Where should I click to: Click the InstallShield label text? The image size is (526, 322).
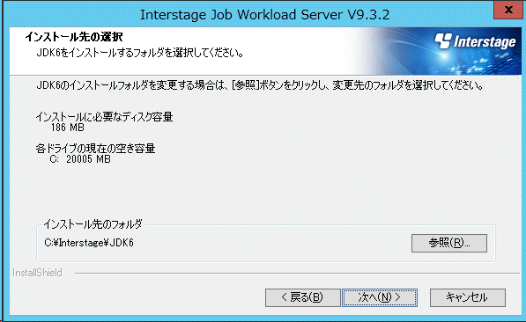(x=37, y=273)
